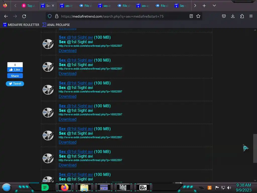Open the Action Center flag icon in the tray

pyautogui.click(x=217, y=187)
